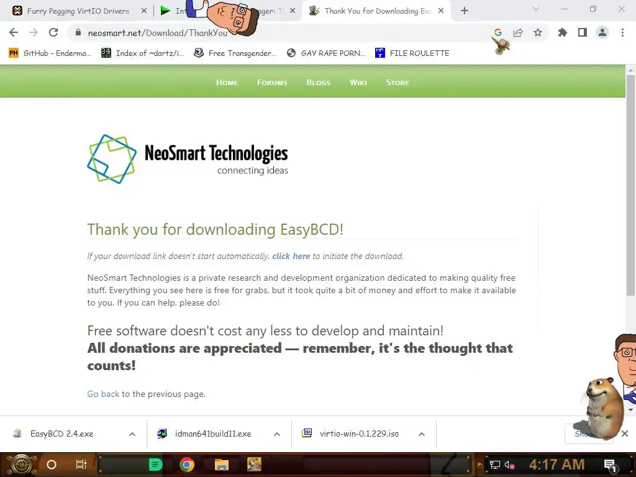Open the virtio-win-0.1.229.iso download
Image resolution: width=636 pixels, height=477 pixels.
coord(352,434)
